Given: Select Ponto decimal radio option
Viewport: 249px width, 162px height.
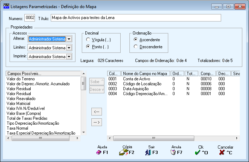Looking at the screenshot, I should click(x=88, y=46).
